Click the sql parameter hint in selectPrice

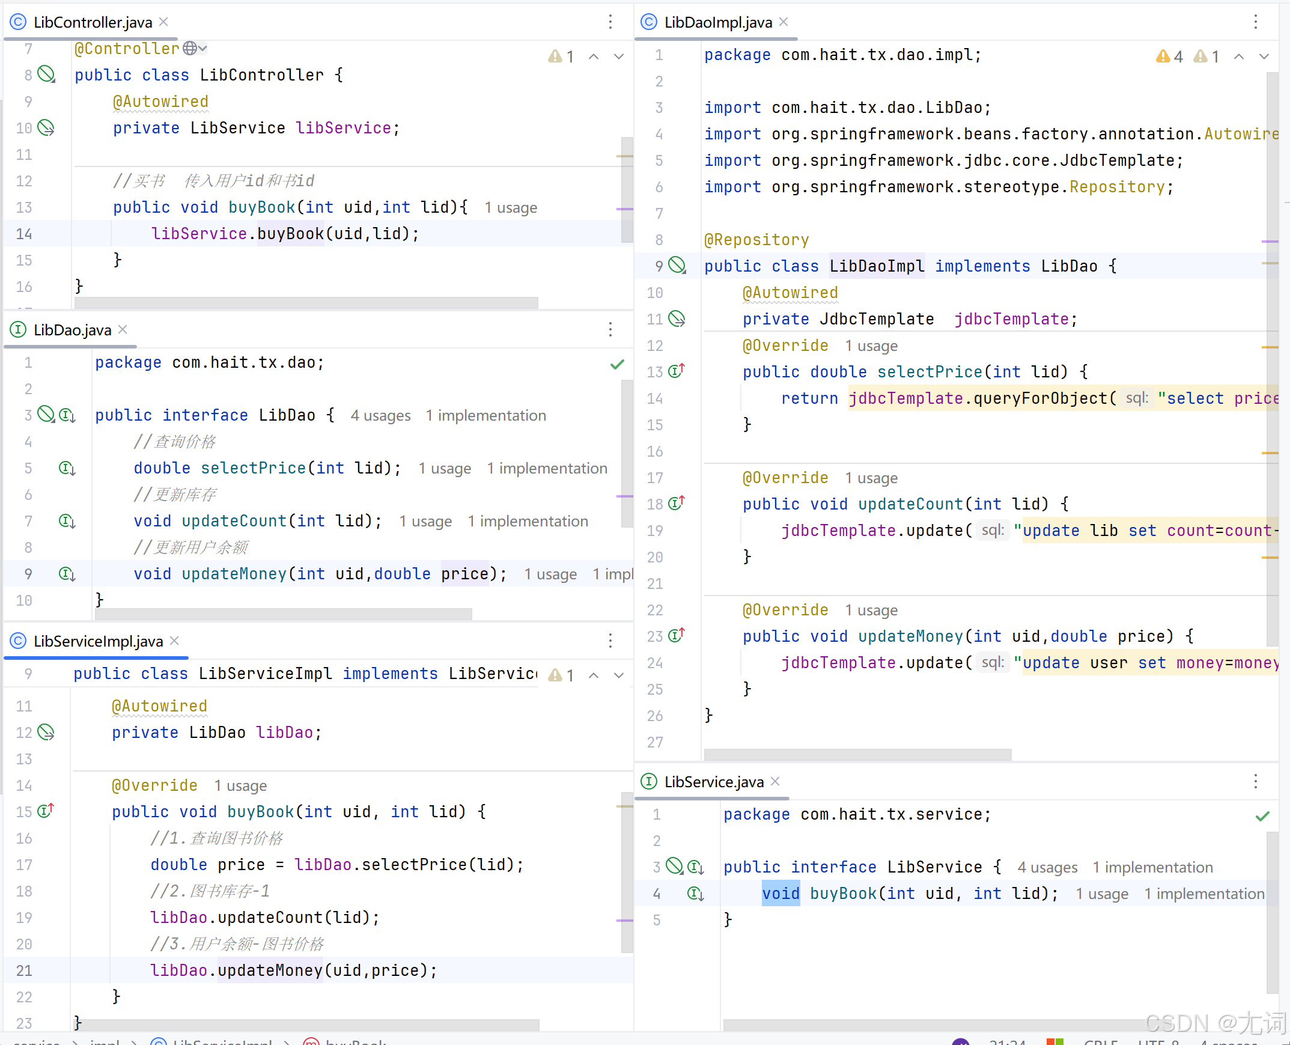(x=1137, y=398)
